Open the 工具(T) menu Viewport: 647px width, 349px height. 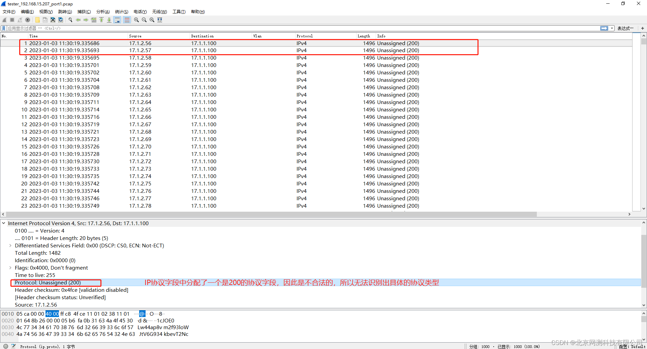pos(179,12)
